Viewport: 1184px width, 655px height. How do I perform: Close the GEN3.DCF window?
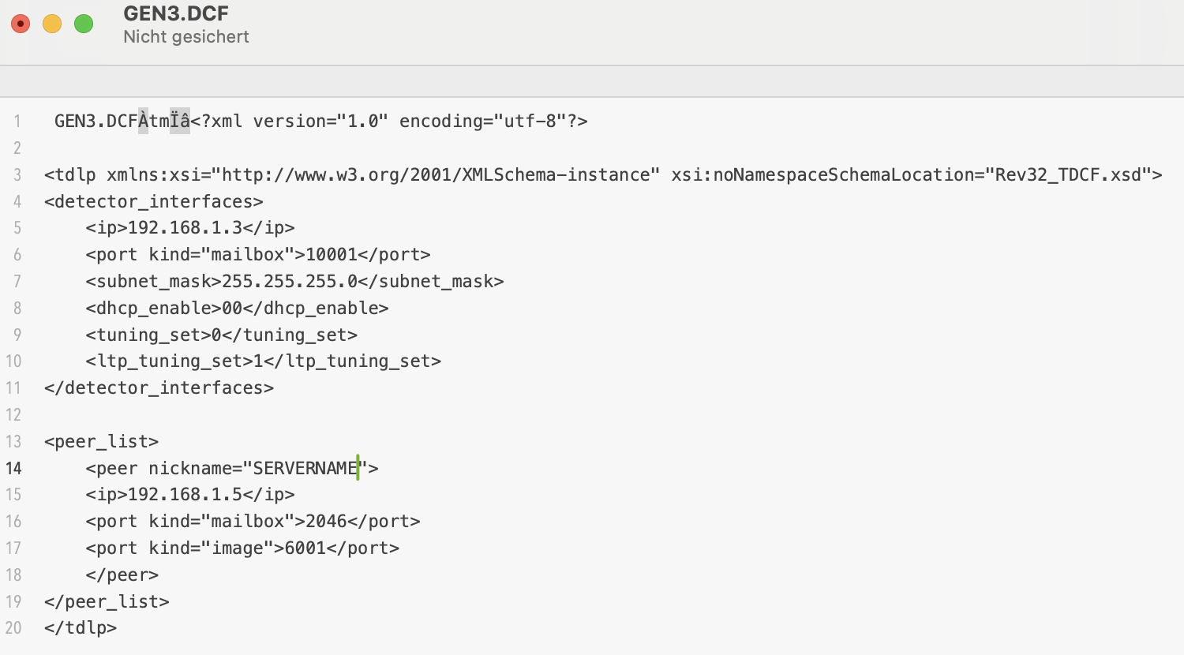coord(21,24)
